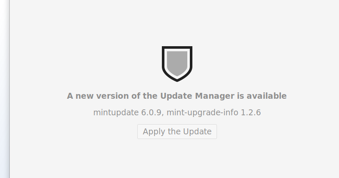Click the shield icon above the heading
Image resolution: width=339 pixels, height=178 pixels.
pos(177,64)
